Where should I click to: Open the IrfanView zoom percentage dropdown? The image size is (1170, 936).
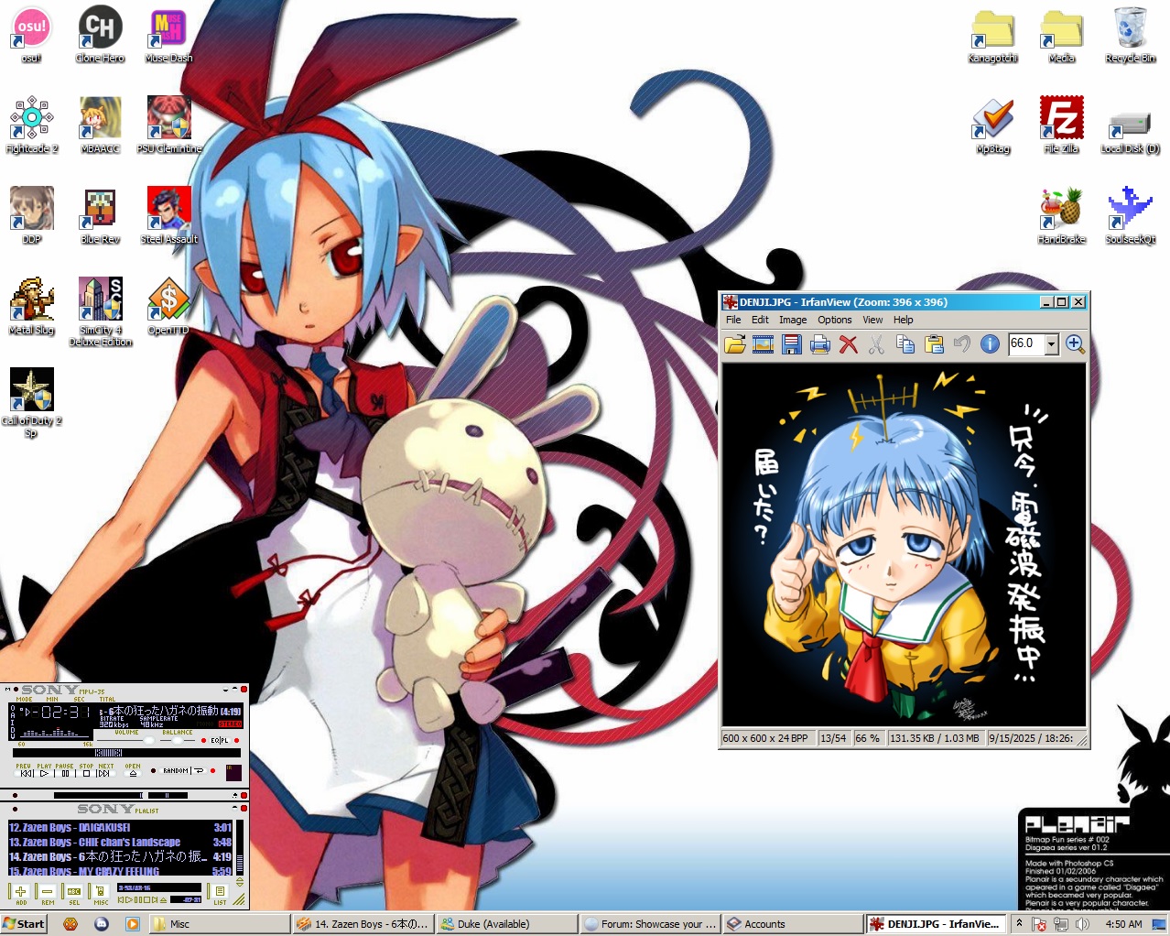[x=1051, y=343]
